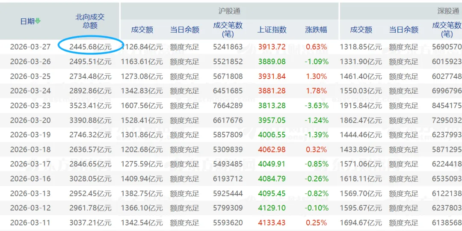Click the index value 3813.28

tap(272, 106)
